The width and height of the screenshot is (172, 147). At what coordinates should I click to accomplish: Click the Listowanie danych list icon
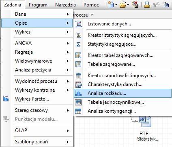[x=78, y=24]
